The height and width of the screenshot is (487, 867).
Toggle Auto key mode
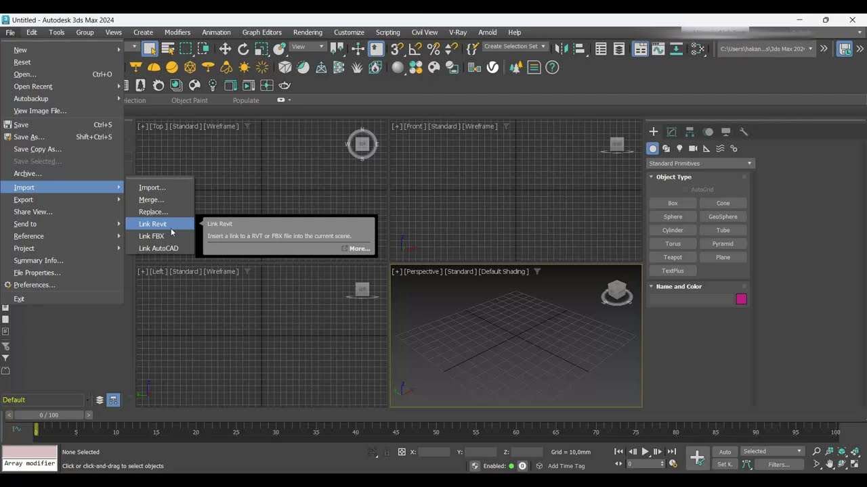coord(725,452)
